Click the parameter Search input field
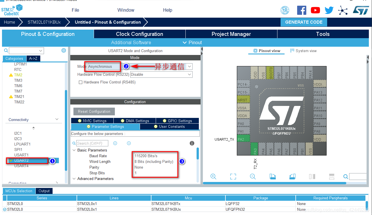 click(x=92, y=143)
